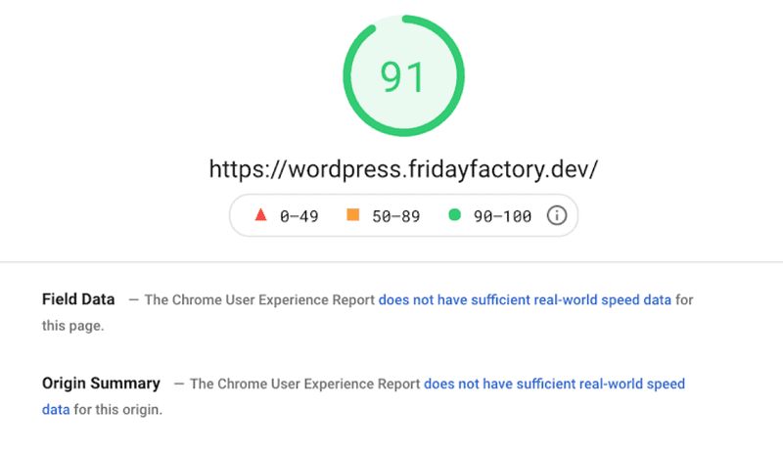783x454 pixels.
Task: Click the red triangle legend icon
Action: point(260,216)
